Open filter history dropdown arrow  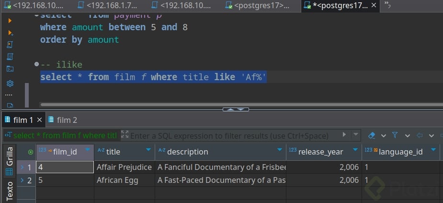tap(356, 135)
